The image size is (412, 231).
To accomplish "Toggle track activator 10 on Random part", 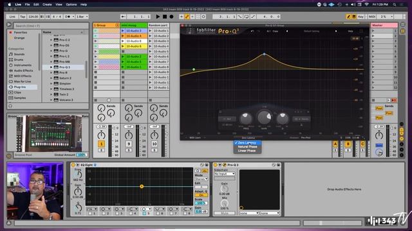I will (154, 144).
